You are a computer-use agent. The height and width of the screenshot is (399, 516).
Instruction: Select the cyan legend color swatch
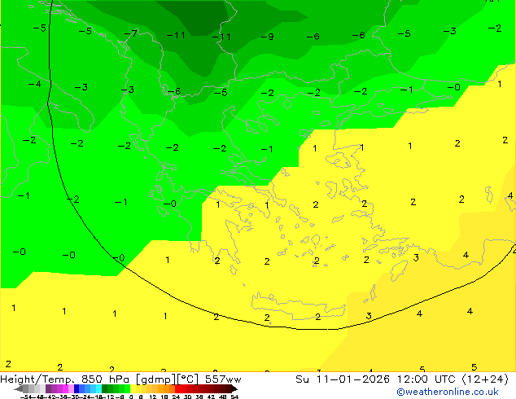pos(98,388)
